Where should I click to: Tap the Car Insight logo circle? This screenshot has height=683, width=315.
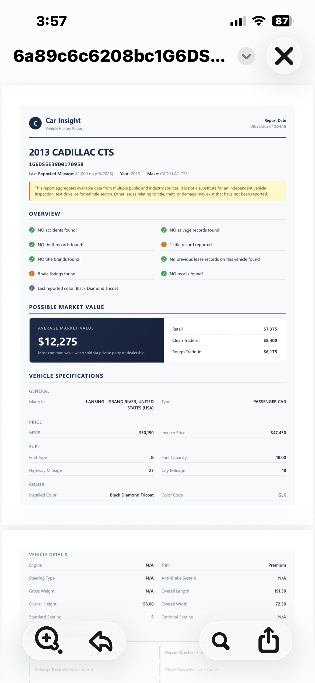[35, 123]
